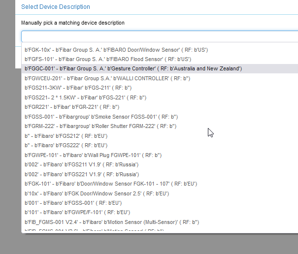Pick Smoke Sensor FGSS-001 Fibargroup entry
The image size is (298, 254).
tap(101, 117)
